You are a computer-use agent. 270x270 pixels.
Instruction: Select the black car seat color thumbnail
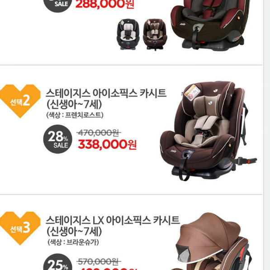pyautogui.click(x=128, y=34)
